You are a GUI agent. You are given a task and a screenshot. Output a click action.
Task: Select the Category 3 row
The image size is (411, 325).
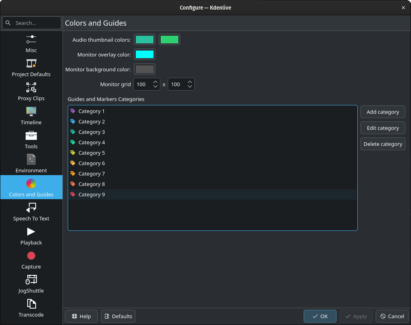coord(213,132)
